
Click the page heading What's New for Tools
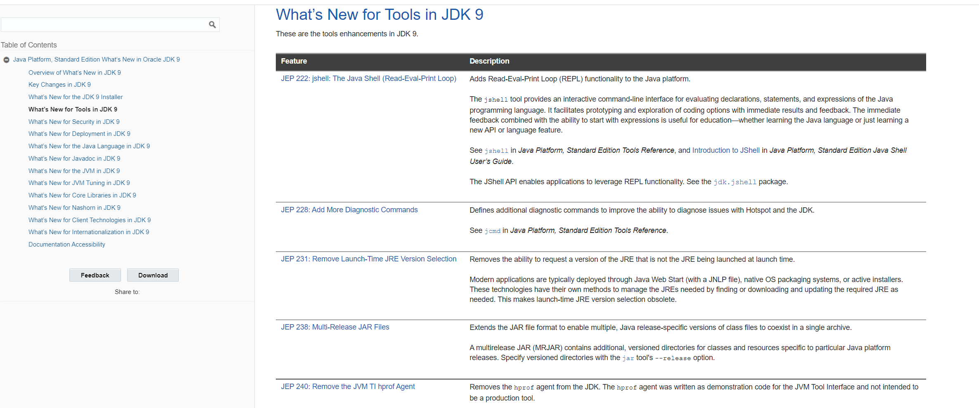point(379,15)
